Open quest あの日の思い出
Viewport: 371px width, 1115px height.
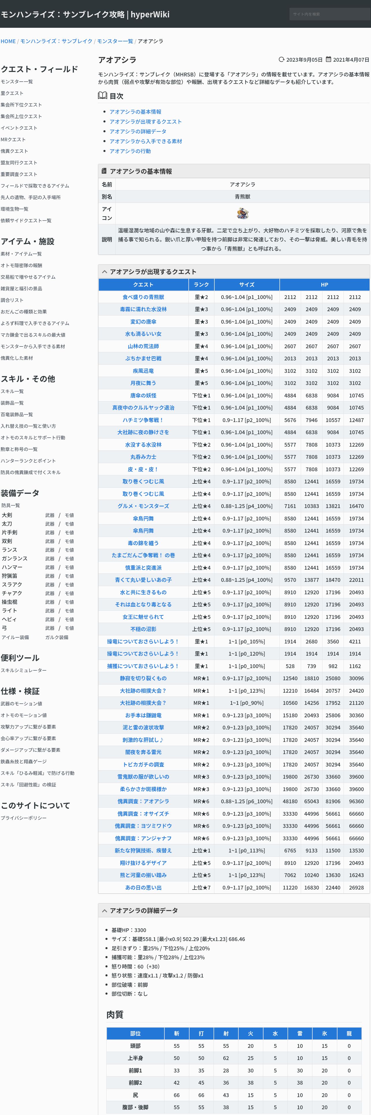(x=143, y=887)
